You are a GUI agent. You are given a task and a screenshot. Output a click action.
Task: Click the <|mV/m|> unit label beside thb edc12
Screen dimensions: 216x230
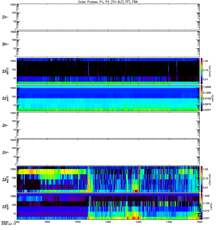210,71
